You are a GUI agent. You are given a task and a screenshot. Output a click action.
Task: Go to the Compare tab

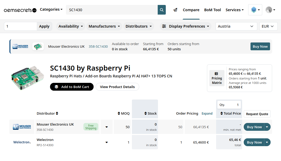(x=191, y=10)
